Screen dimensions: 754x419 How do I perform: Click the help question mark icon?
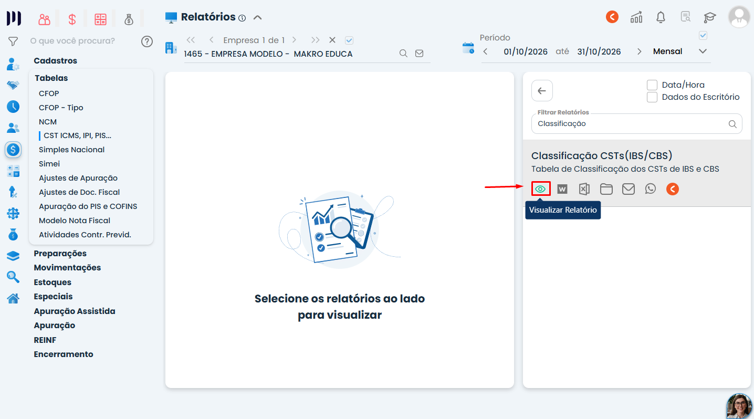147,41
